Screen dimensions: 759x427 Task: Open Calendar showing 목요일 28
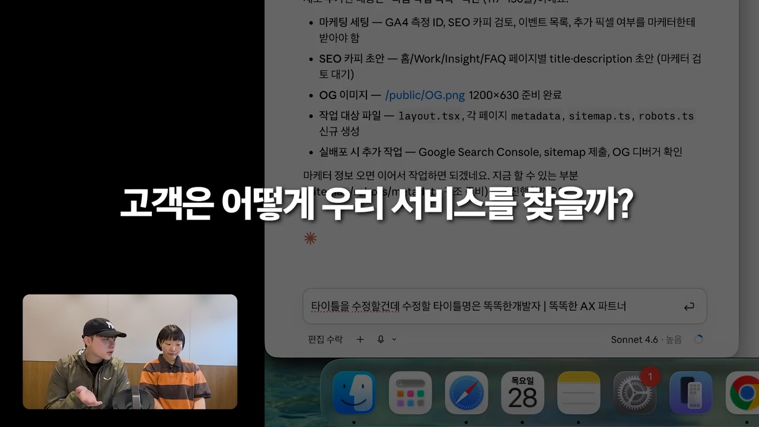click(522, 393)
